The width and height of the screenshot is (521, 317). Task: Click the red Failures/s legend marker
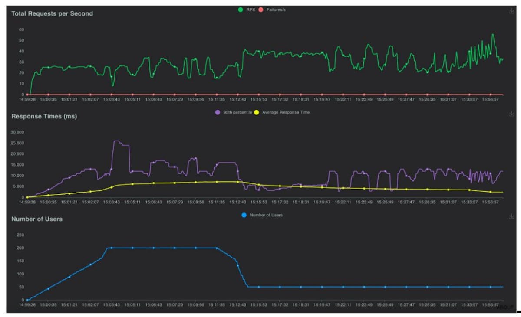pyautogui.click(x=260, y=9)
